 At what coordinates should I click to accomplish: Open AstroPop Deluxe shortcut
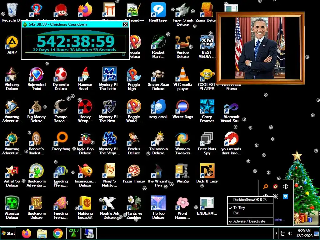12,176
